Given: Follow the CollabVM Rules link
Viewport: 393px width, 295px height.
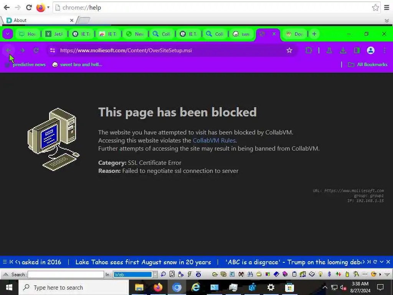Looking at the screenshot, I should [x=214, y=141].
